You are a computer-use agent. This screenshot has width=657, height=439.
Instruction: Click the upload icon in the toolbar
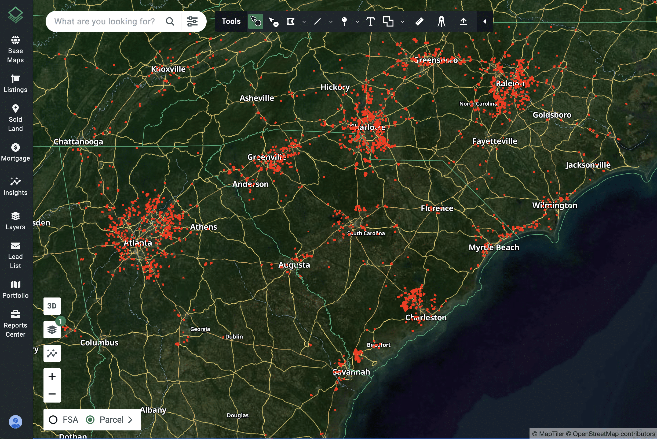click(x=463, y=21)
